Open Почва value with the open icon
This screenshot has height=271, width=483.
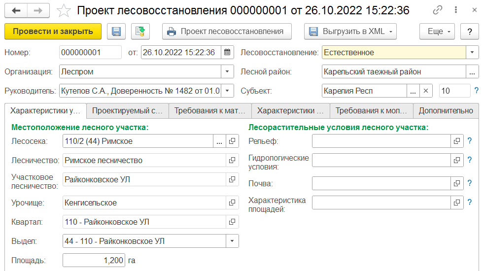pos(457,183)
